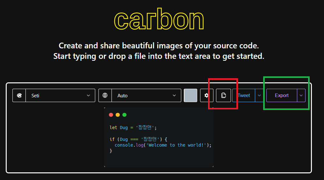Open the Seti theme dropdown

(x=60, y=95)
